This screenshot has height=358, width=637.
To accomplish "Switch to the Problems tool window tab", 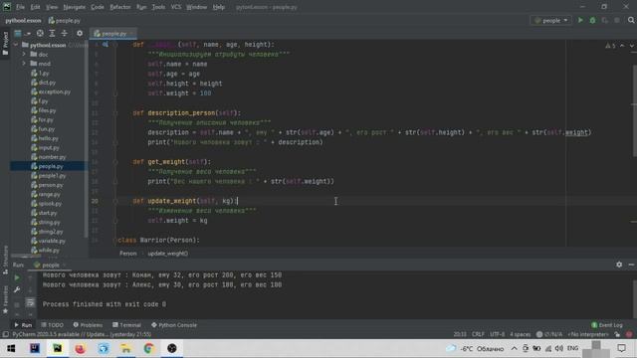I will point(88,325).
